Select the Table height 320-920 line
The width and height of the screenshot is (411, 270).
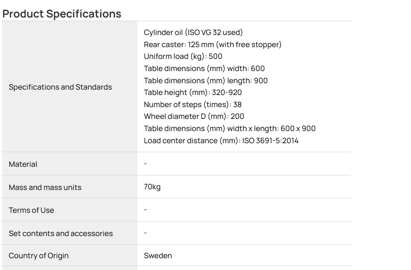193,92
